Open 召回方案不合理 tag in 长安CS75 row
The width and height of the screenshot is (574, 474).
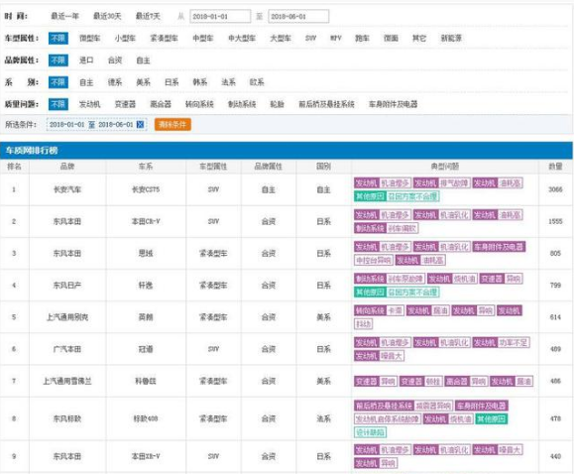(412, 196)
